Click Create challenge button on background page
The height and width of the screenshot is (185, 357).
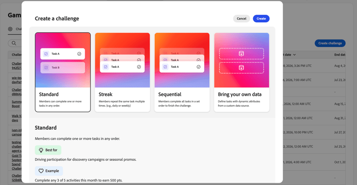click(330, 43)
